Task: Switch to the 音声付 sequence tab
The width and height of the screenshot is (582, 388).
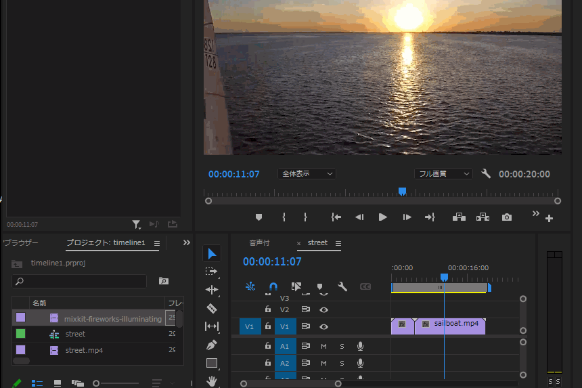Action: (x=259, y=243)
